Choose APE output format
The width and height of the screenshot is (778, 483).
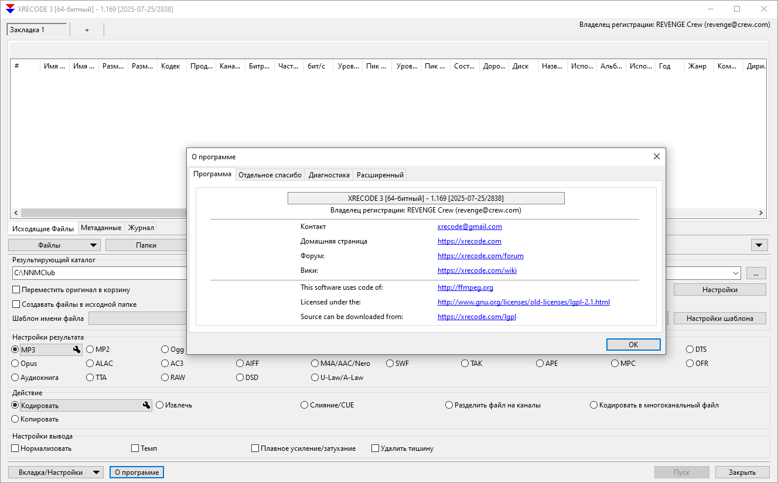[x=540, y=364]
